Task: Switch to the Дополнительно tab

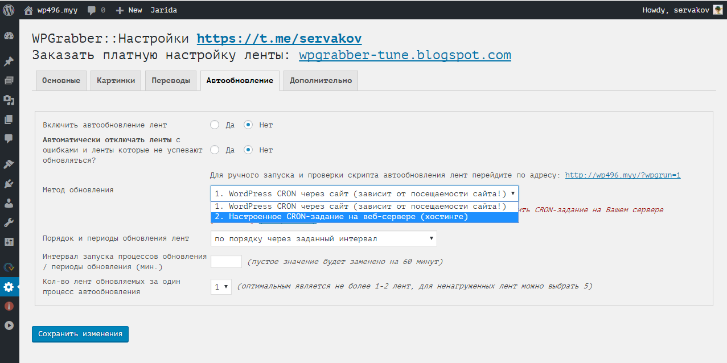Action: [x=321, y=81]
